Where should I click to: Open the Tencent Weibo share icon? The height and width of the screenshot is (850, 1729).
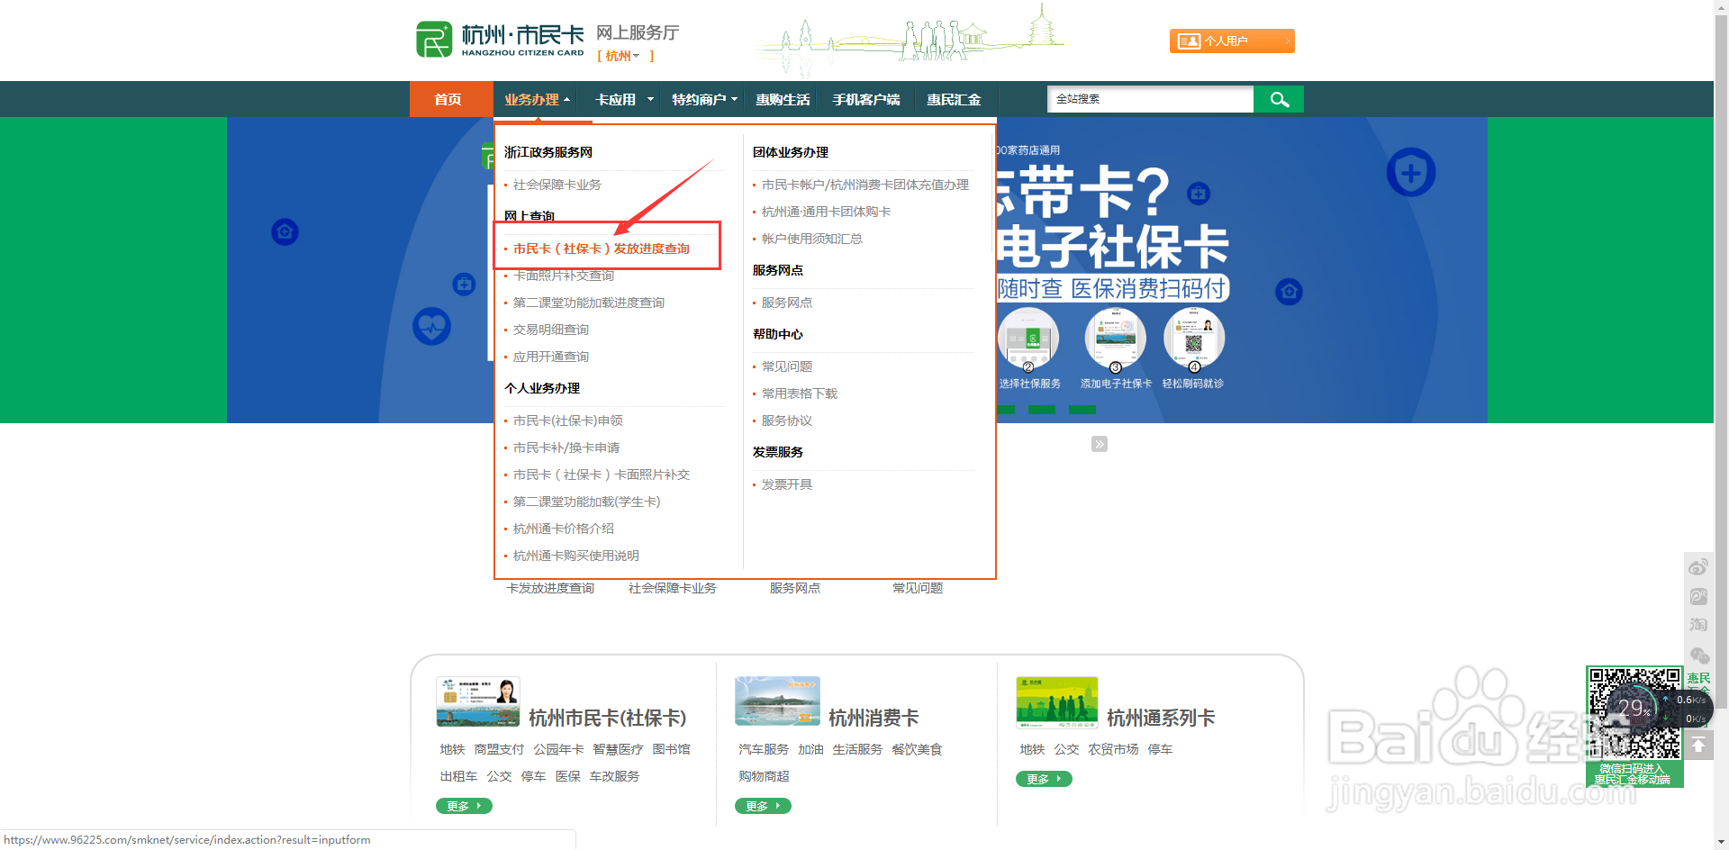pyautogui.click(x=1698, y=596)
